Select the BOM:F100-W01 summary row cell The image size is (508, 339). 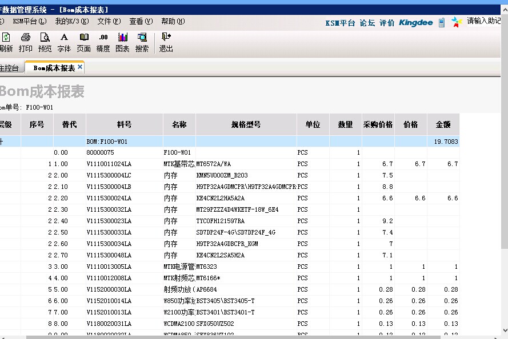tap(125, 142)
